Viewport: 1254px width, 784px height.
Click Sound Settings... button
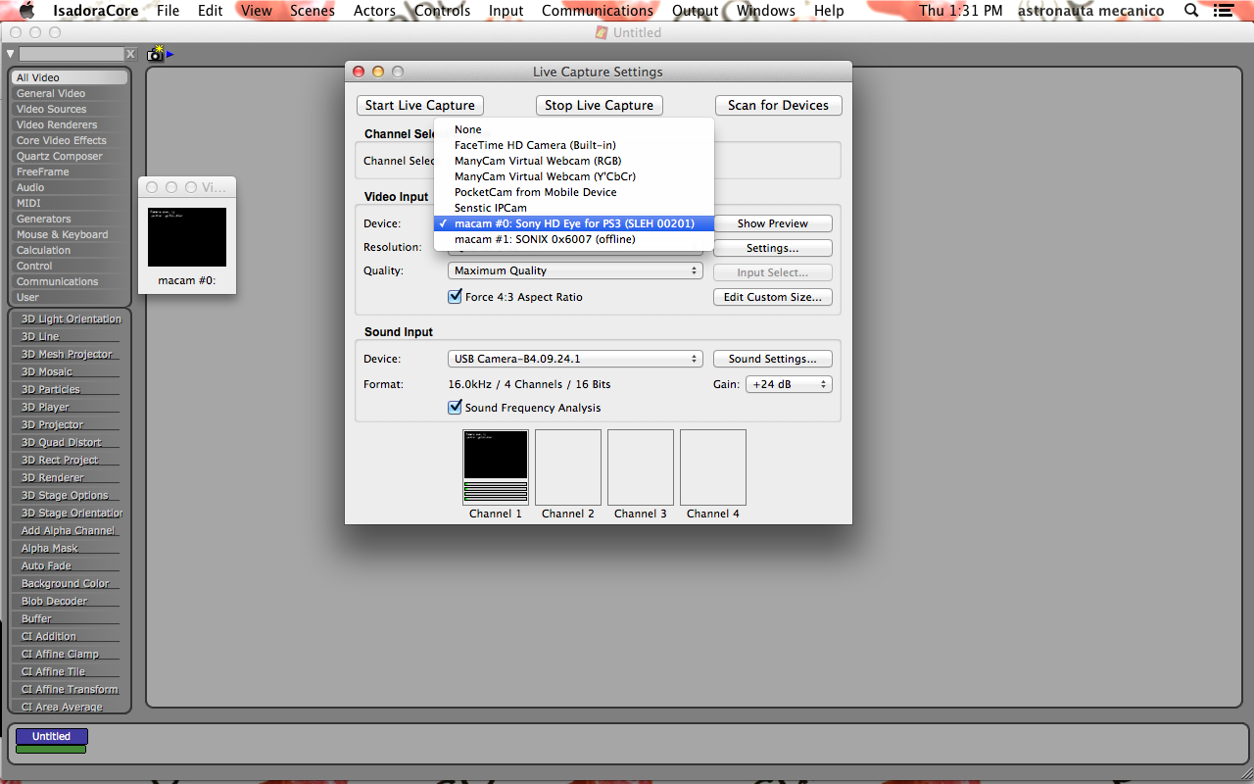coord(772,359)
